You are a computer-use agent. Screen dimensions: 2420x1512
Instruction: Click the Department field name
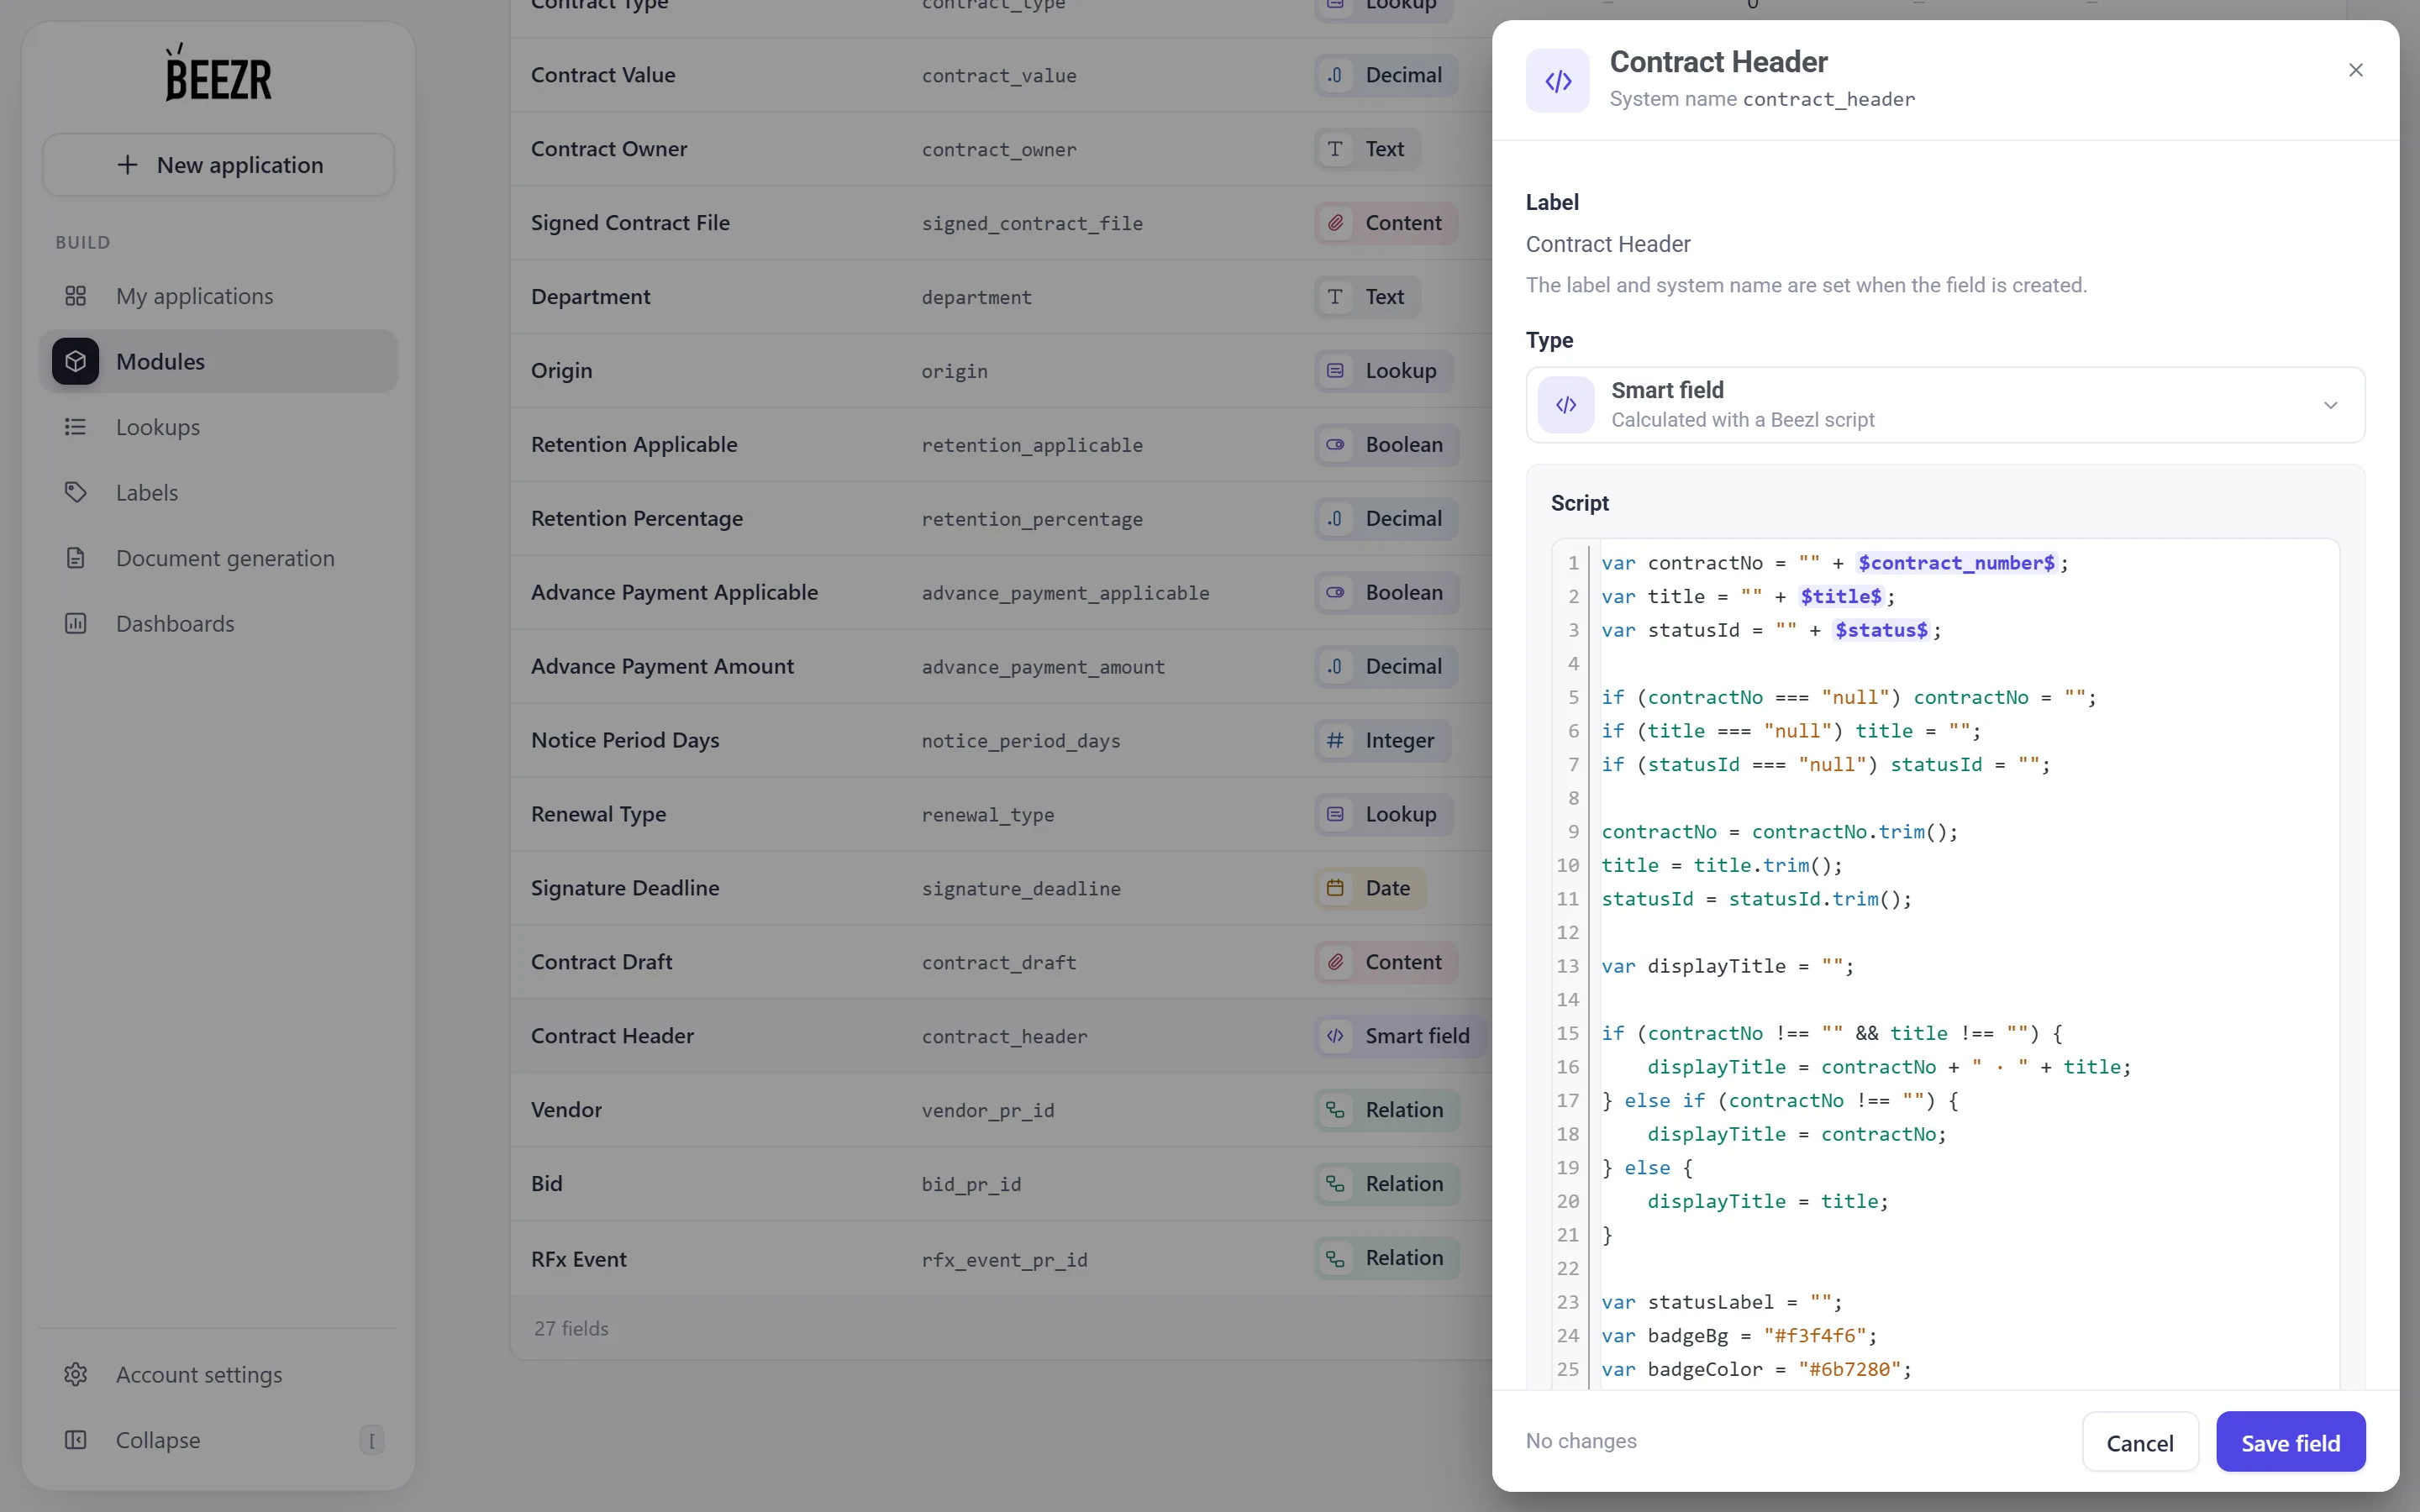pyautogui.click(x=590, y=297)
